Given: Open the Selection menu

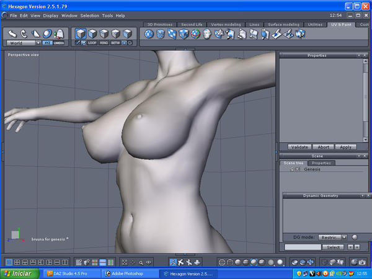Looking at the screenshot, I should coord(89,15).
